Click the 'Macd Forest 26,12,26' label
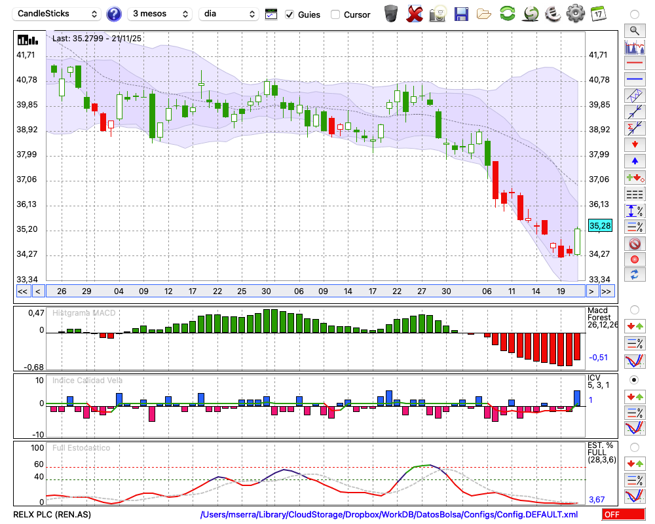 [602, 318]
